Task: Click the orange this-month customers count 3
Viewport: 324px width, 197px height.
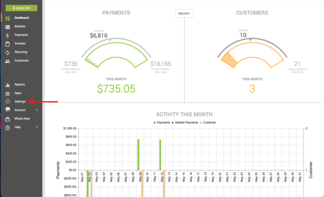Action: click(252, 89)
